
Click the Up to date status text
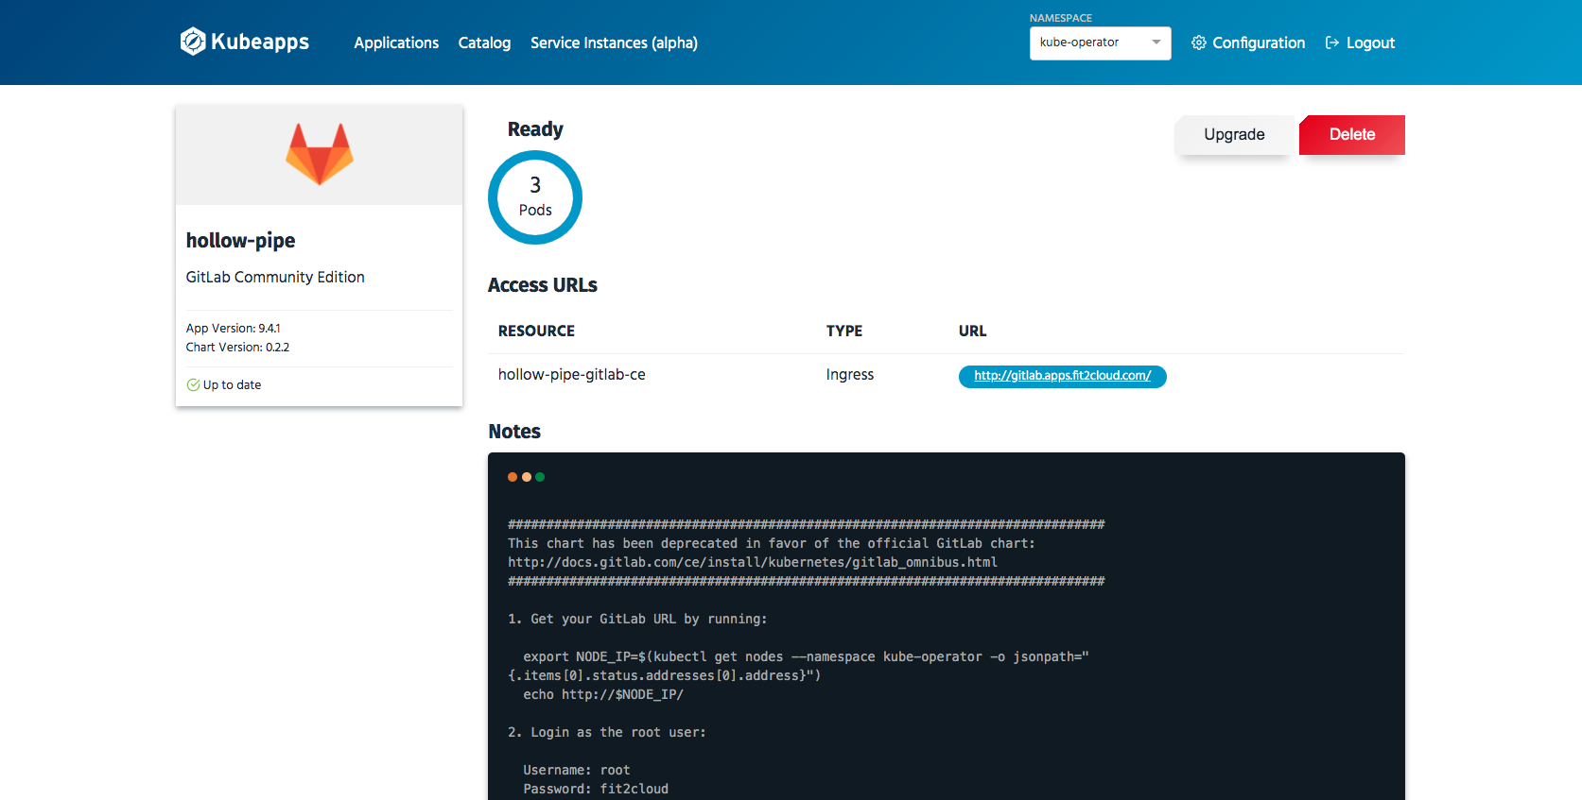[x=232, y=384]
